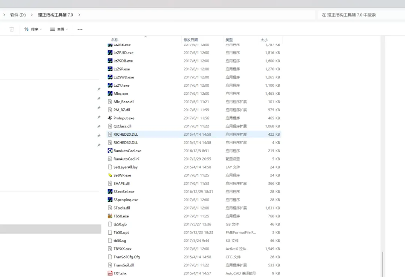
Task: Expand the chevron after 理正结构工具箱 7.0 breadcrumb
Action: [x=79, y=15]
